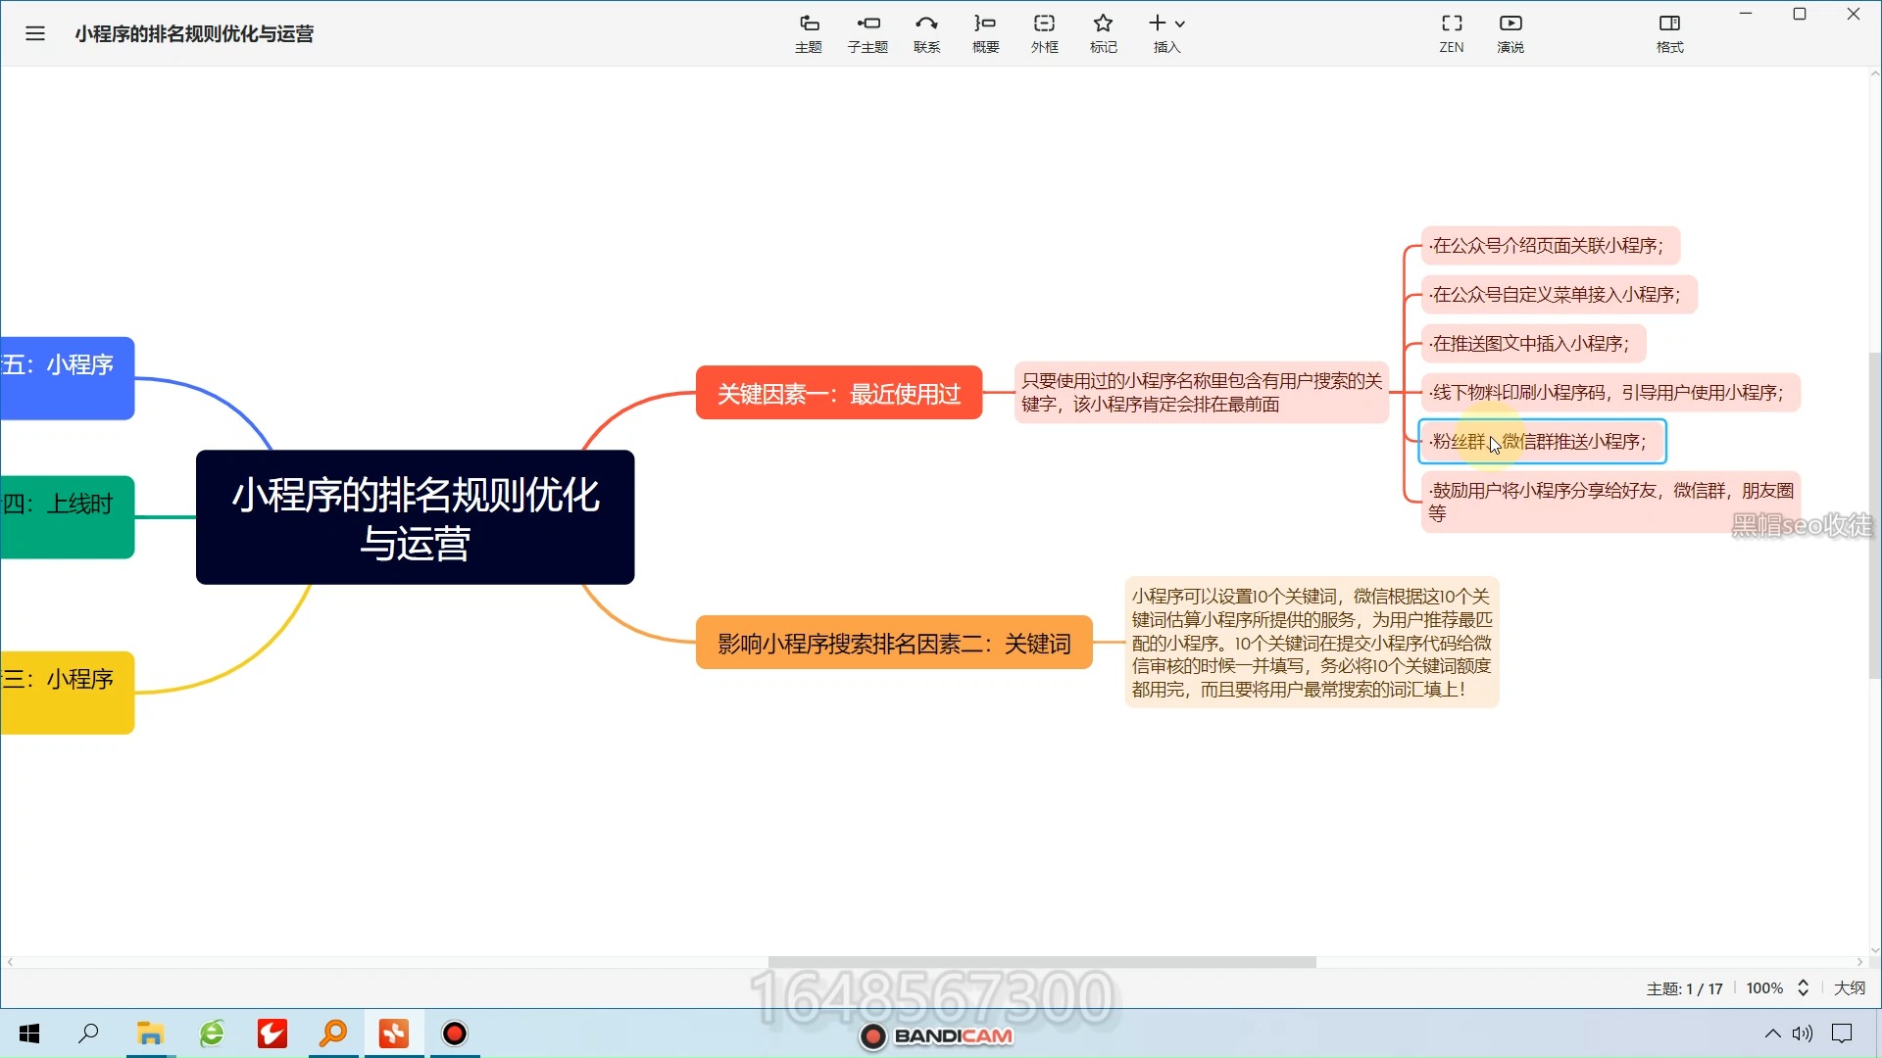1882x1058 pixels.
Task: Select node 影响小程序搜索排名因素二：关键词
Action: coord(894,643)
